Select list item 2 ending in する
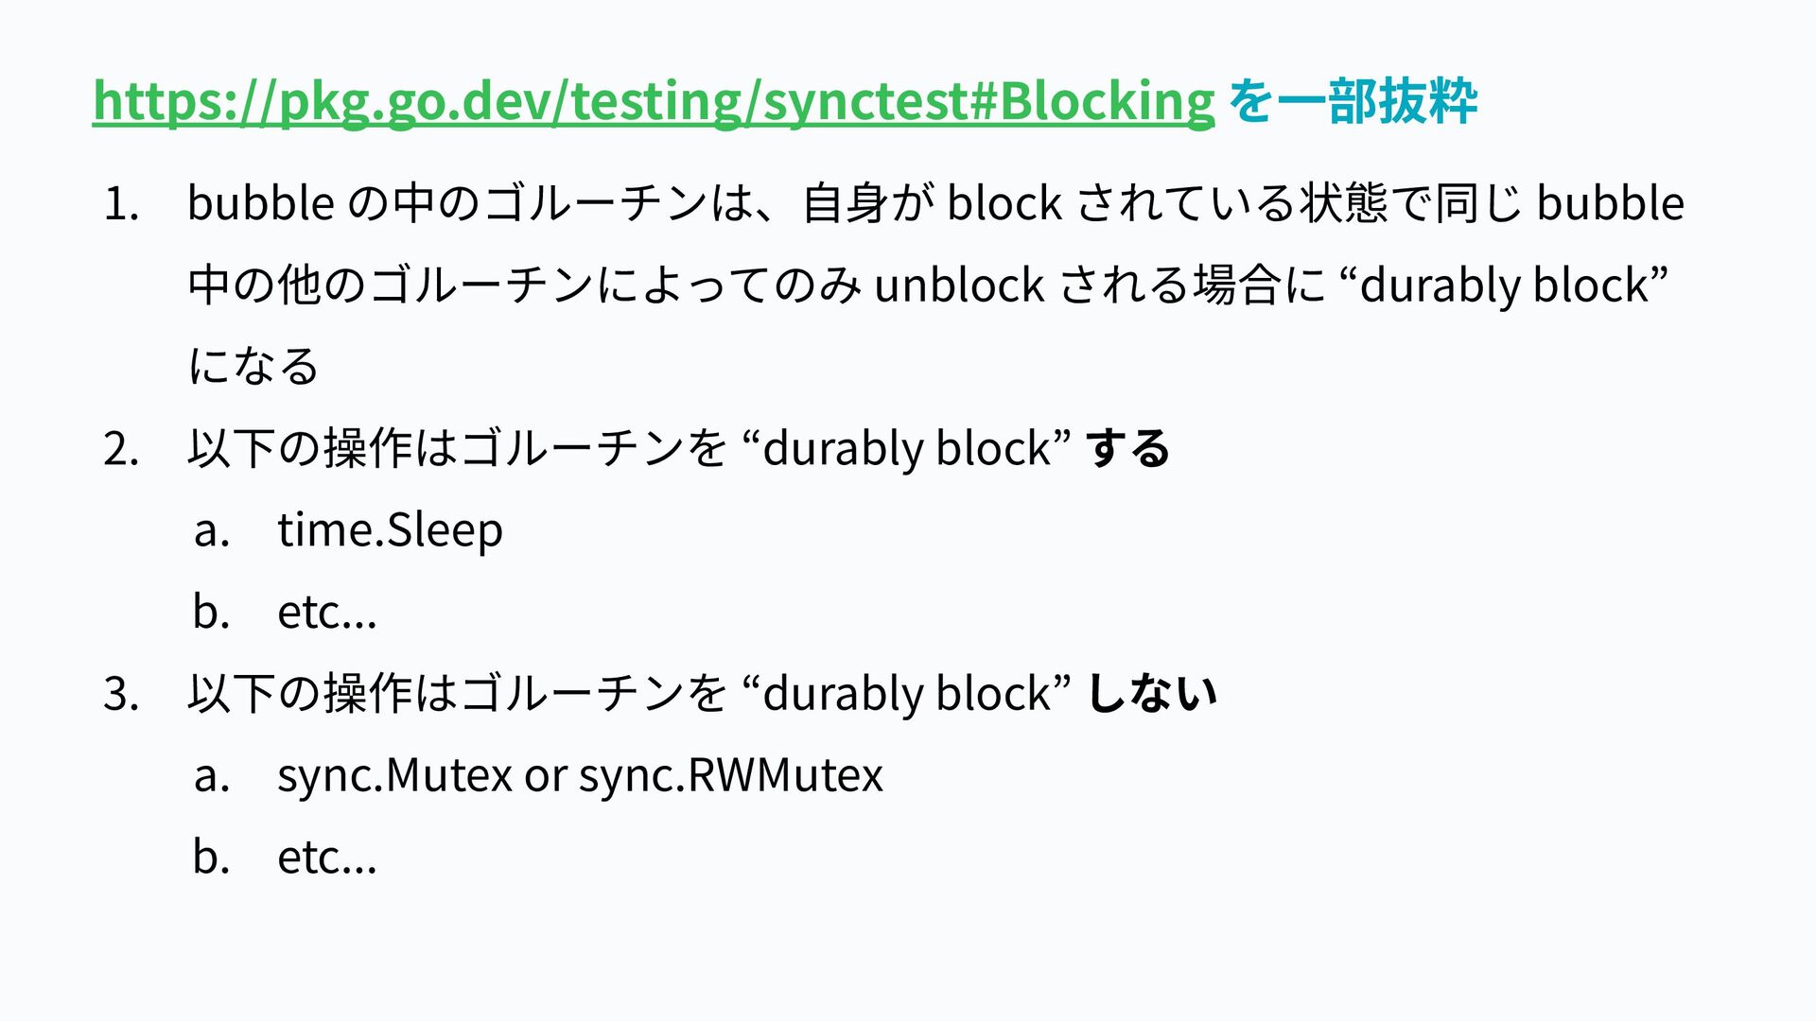The image size is (1816, 1021). pos(679,448)
